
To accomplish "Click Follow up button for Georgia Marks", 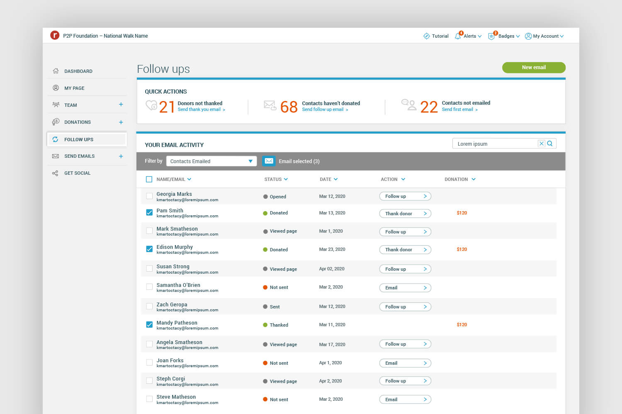I will tap(405, 196).
